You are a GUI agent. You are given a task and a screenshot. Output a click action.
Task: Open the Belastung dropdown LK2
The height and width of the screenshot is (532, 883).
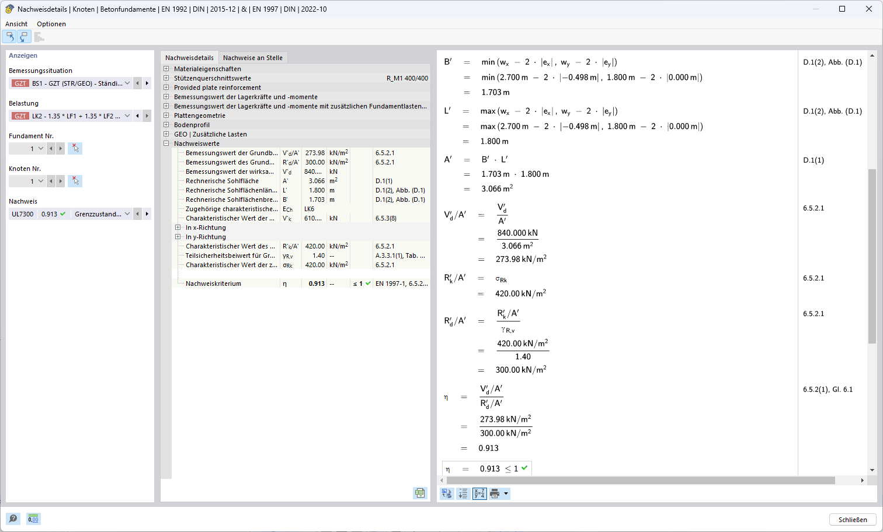pos(71,116)
